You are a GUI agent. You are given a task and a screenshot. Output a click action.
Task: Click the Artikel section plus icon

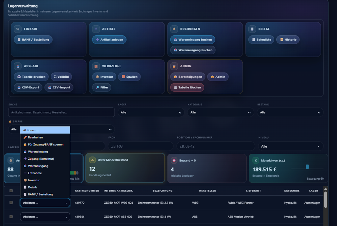point(96,29)
